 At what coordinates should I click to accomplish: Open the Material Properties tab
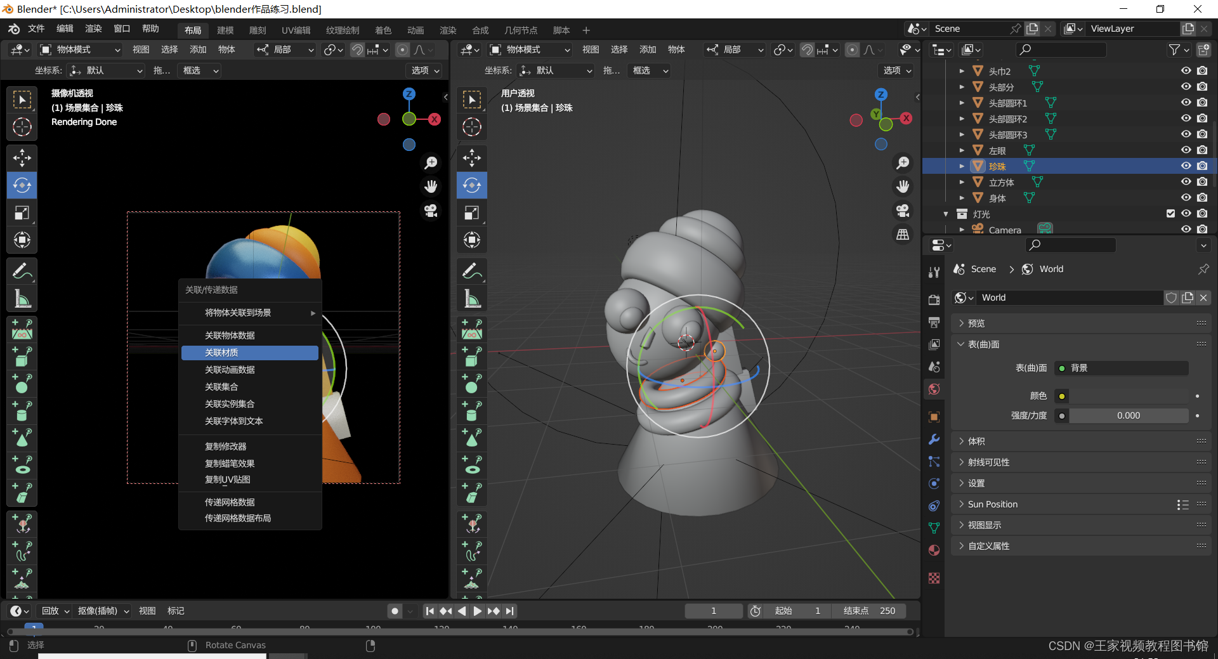[933, 550]
